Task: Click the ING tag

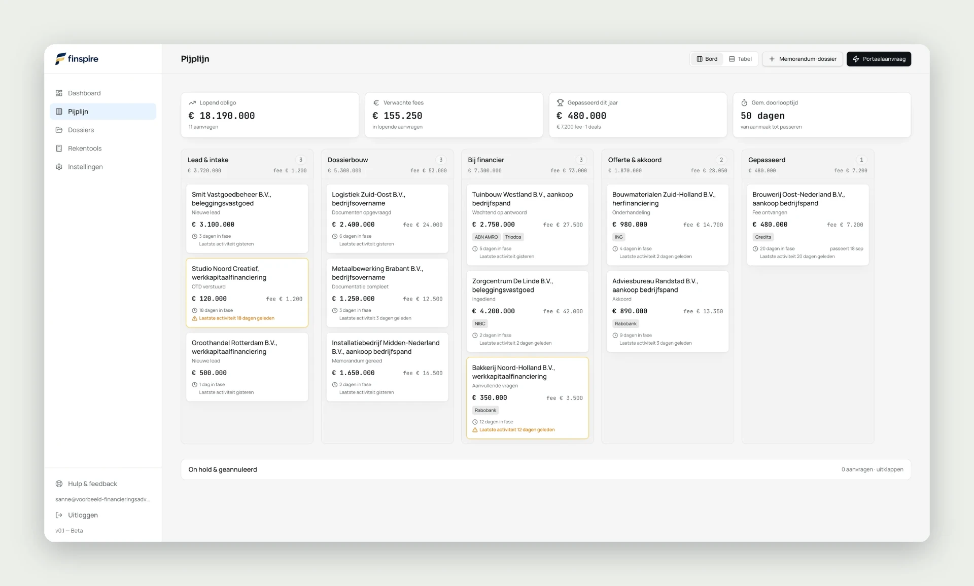Action: tap(619, 237)
